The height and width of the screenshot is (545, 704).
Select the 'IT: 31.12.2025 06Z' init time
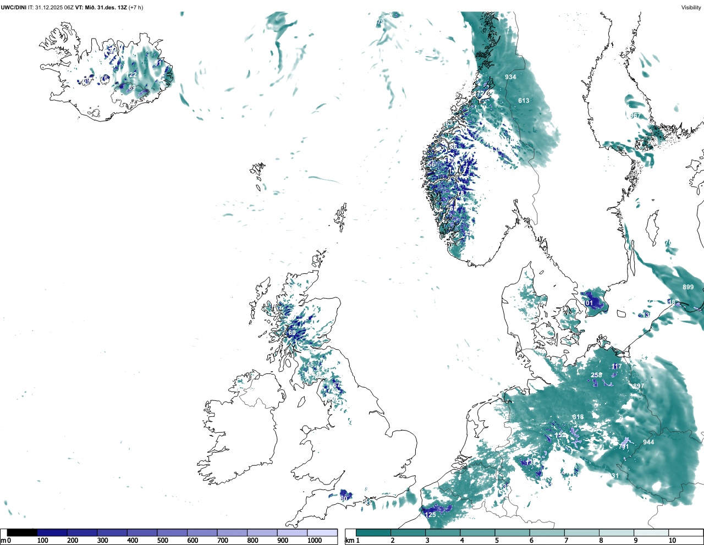pos(51,8)
